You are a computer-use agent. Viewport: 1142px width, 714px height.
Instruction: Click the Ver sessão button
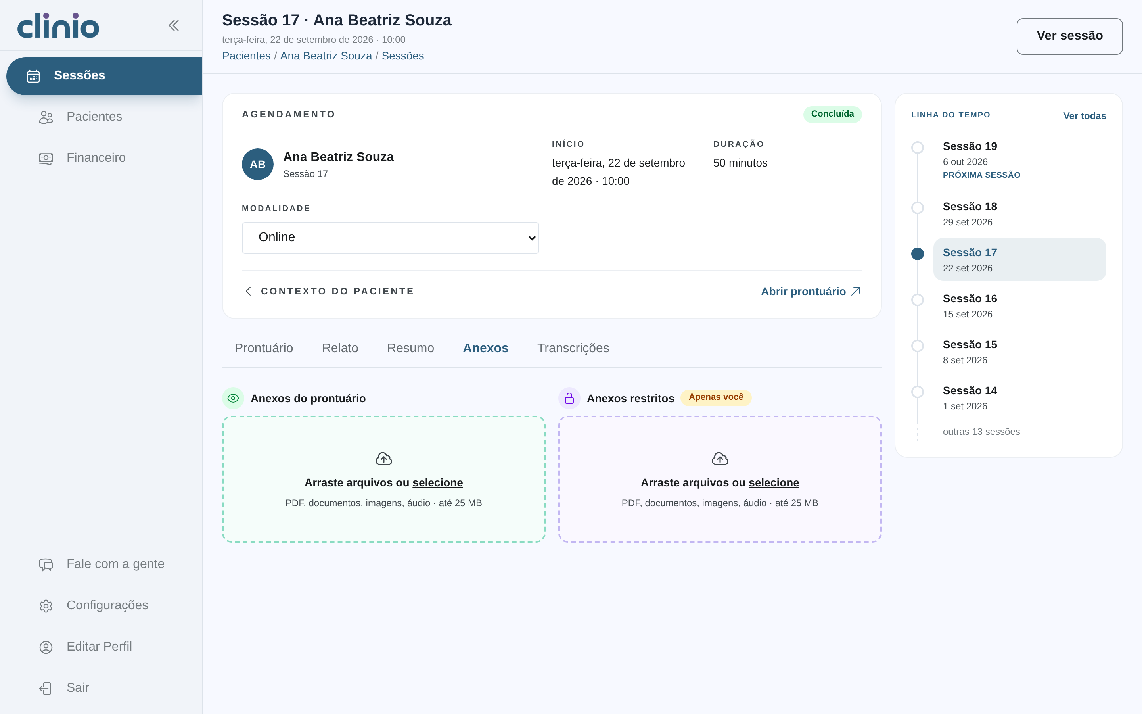coord(1069,36)
